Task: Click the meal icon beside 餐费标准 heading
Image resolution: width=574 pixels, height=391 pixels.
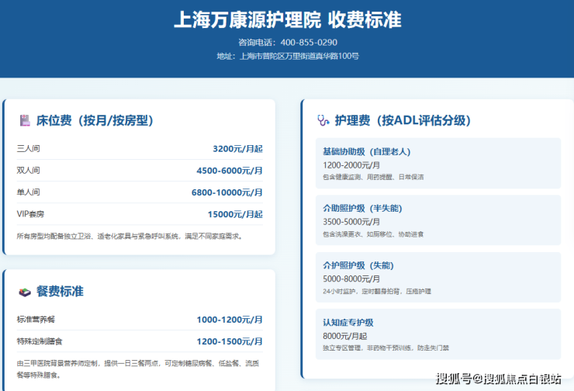Action: (25, 292)
